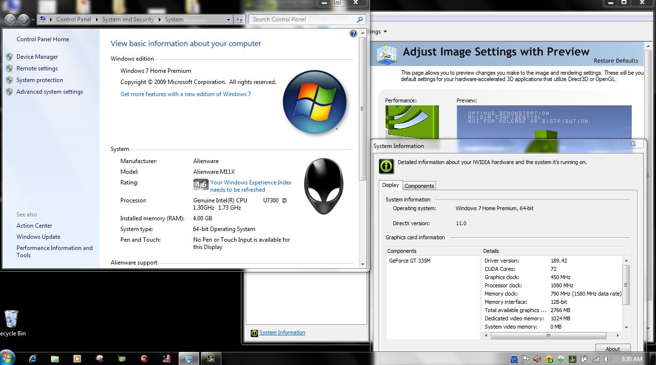This screenshot has width=656, height=365.
Task: Open power plug battery tray icon
Action: pyautogui.click(x=584, y=360)
